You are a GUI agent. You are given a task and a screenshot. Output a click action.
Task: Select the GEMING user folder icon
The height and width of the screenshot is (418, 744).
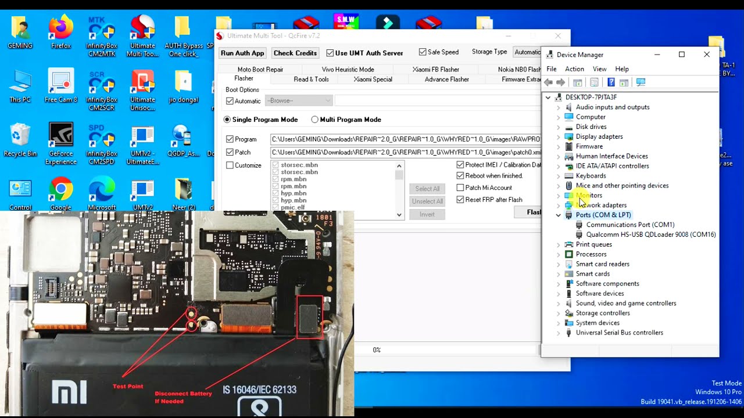click(x=20, y=33)
